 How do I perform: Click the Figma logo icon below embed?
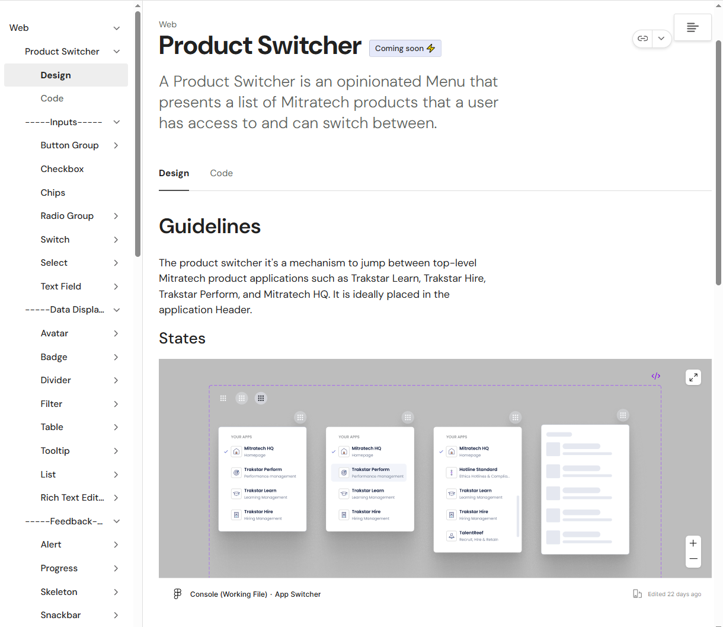click(x=177, y=594)
